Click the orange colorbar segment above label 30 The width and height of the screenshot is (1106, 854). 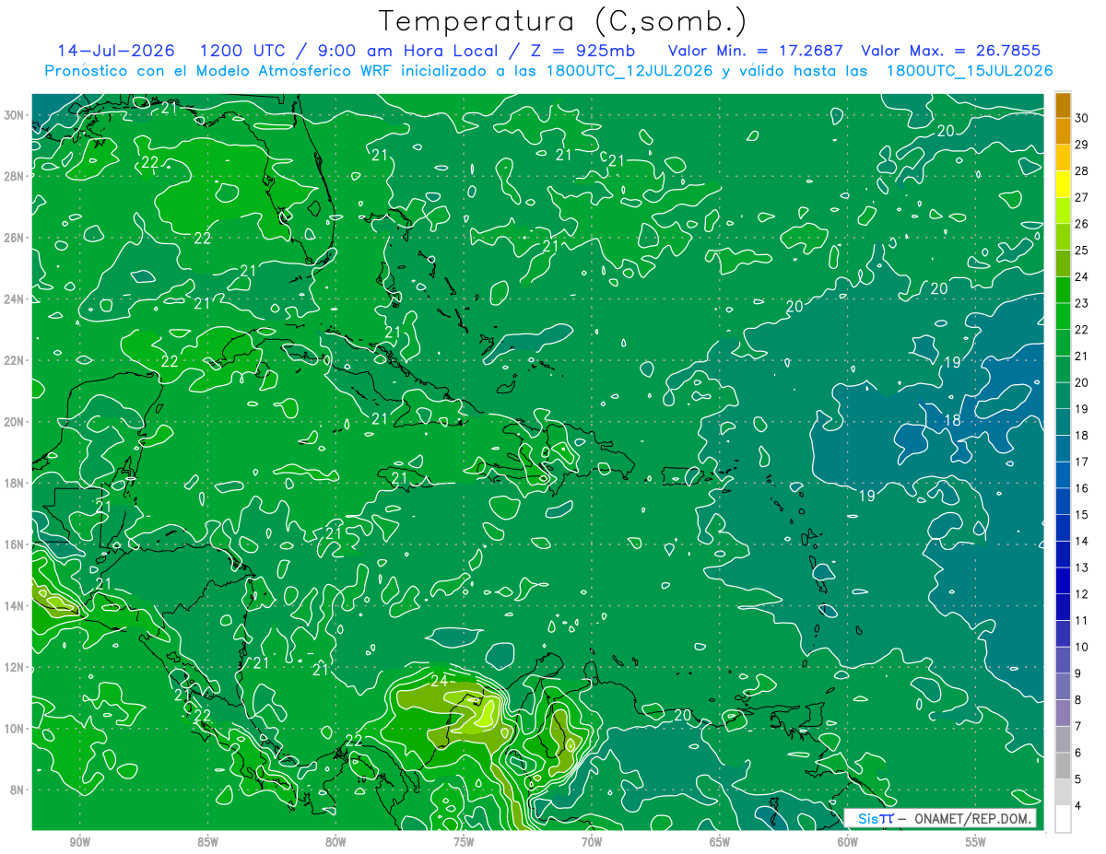[x=1063, y=105]
